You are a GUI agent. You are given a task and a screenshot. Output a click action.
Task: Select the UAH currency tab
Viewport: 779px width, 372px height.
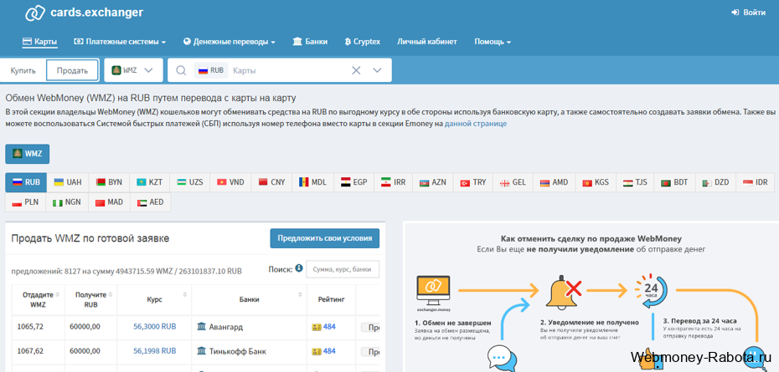click(x=68, y=182)
